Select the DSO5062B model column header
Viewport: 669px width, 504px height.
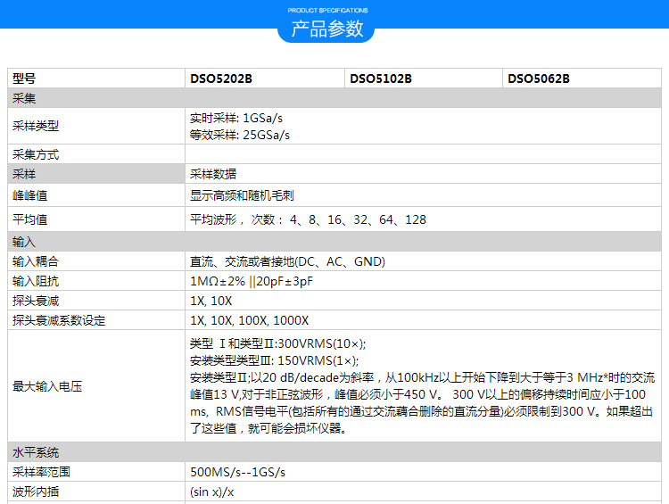coord(539,78)
